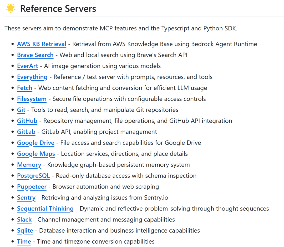Click 'Database interaction and business intelligence capabilities'
The image size is (284, 247).
[119, 230]
